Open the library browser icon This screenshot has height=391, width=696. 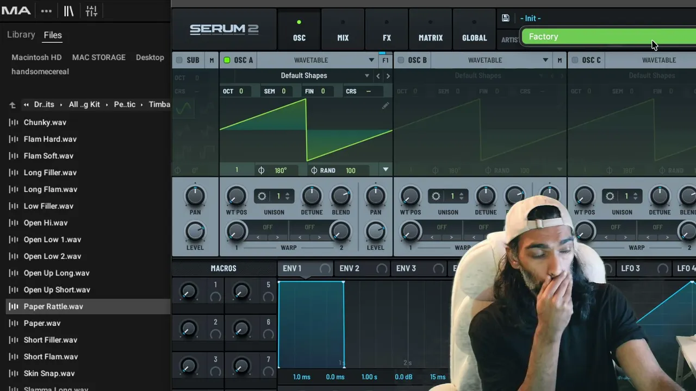69,11
